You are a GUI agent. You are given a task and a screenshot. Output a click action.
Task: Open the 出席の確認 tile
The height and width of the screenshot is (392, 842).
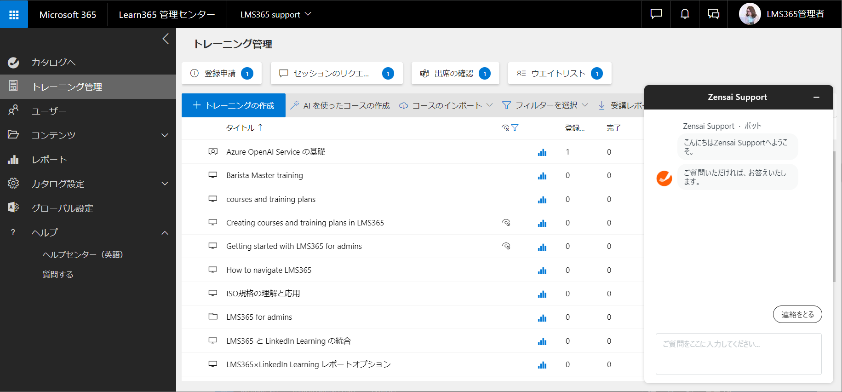tap(455, 73)
